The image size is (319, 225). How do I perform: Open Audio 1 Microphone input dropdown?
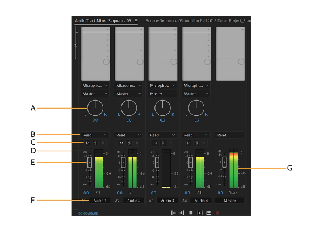[95, 86]
